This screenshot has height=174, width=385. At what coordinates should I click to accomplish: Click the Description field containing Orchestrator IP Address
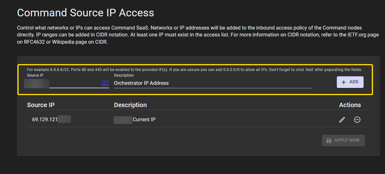(x=213, y=83)
